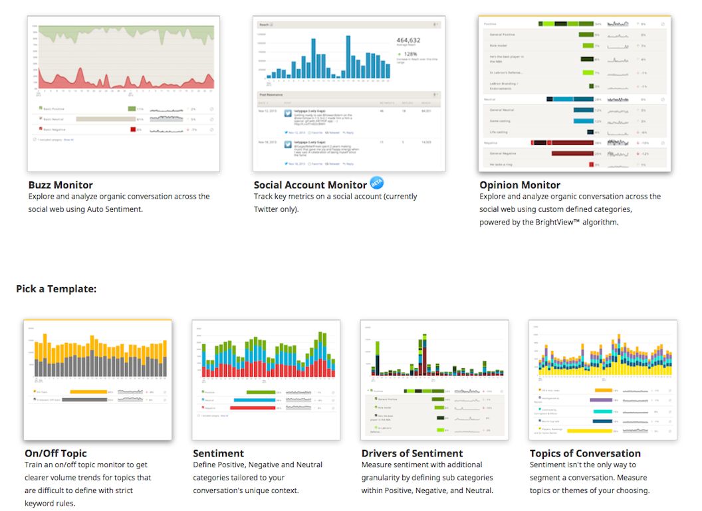
Task: Open the Buzz Monitor title link
Action: click(60, 185)
